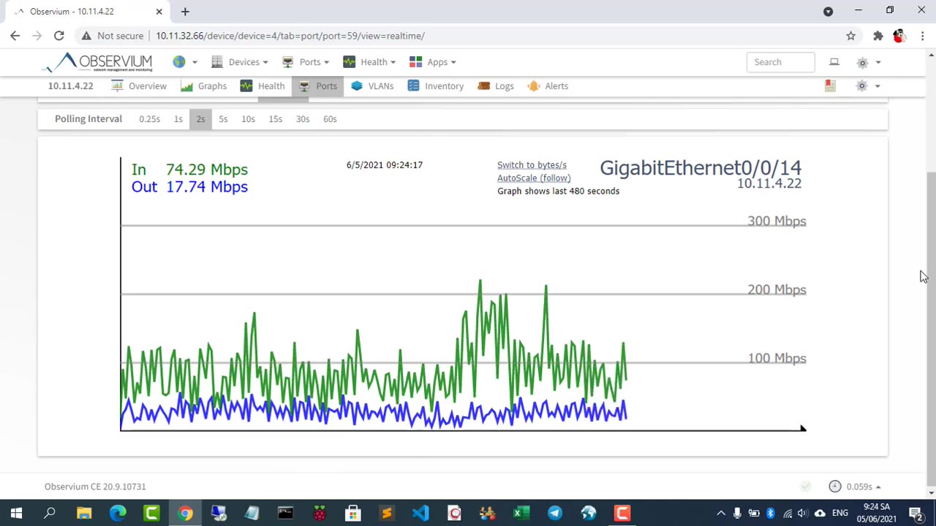Screen dimensions: 936x526
Task: Open the Alerts tab
Action: coord(548,86)
